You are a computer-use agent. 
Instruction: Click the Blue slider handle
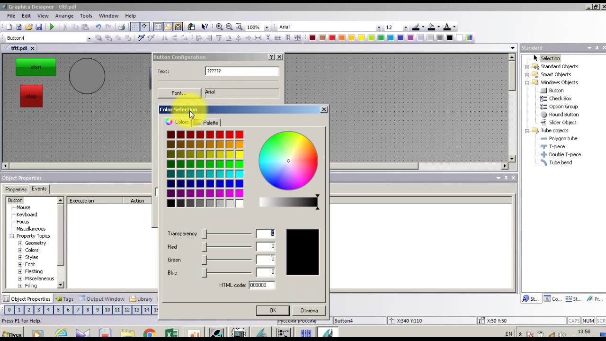point(204,273)
